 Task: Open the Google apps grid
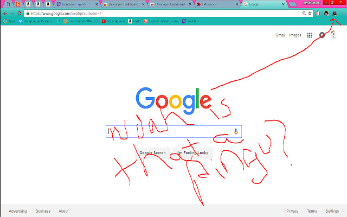pyautogui.click(x=310, y=35)
